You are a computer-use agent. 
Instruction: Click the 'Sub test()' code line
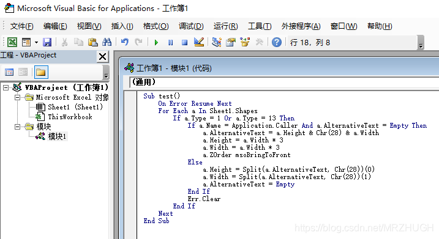click(162, 97)
